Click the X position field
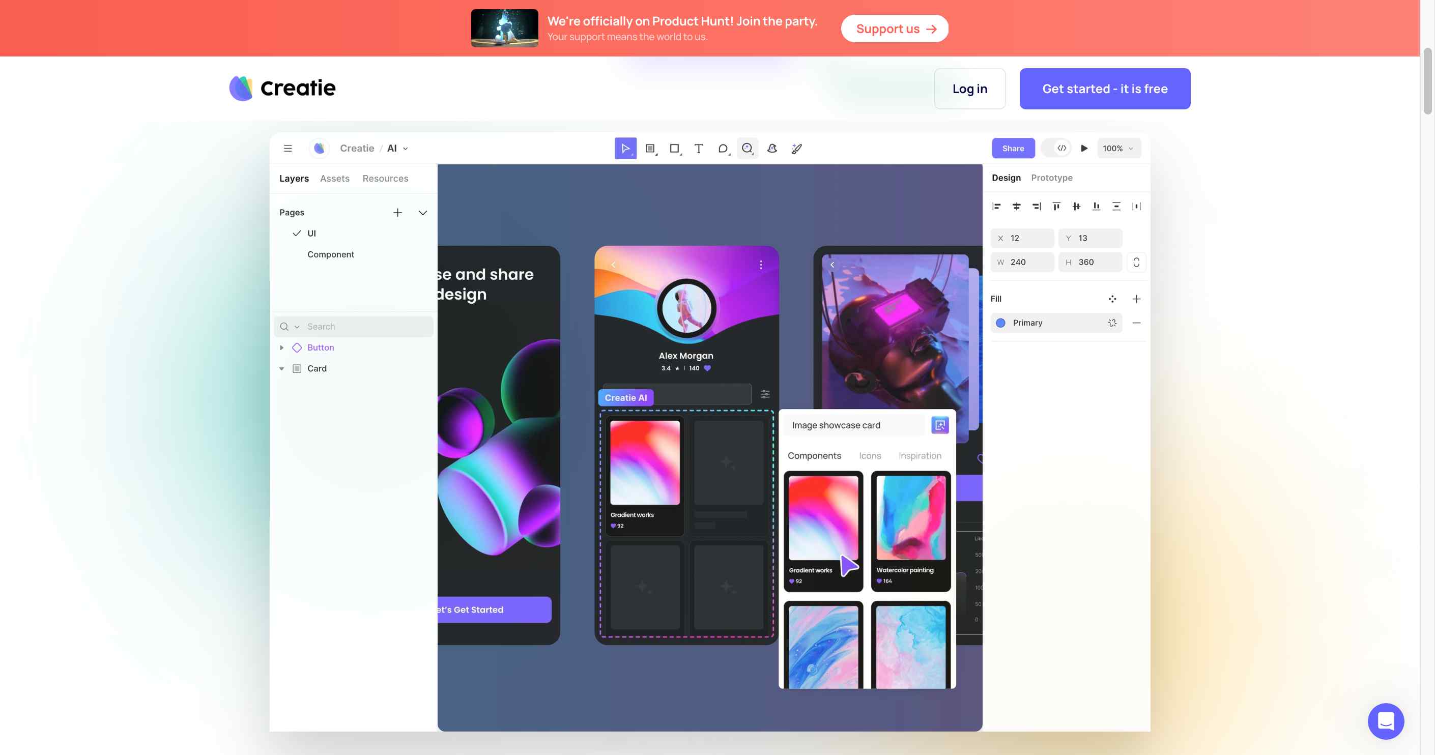The height and width of the screenshot is (755, 1435). coord(1022,238)
